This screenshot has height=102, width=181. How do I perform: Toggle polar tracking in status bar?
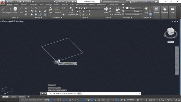pyautogui.click(x=70, y=100)
